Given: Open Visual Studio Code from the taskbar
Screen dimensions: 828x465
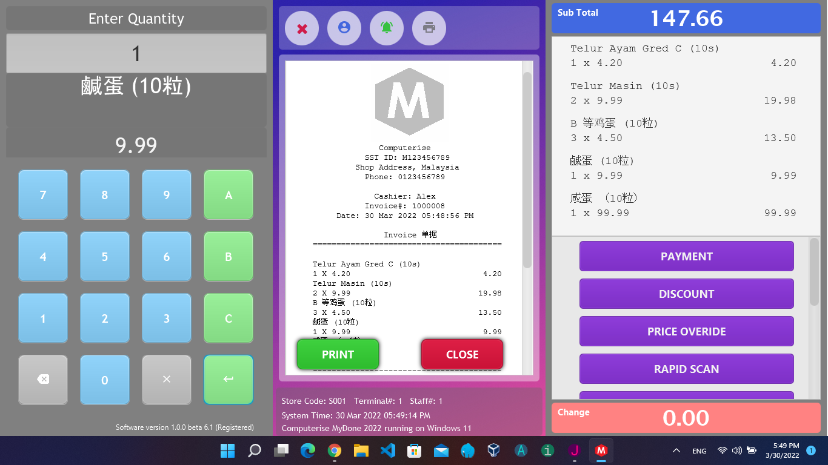Looking at the screenshot, I should click(388, 450).
